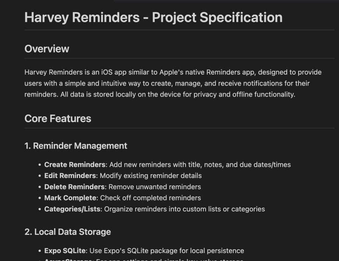Click the bold "Edit Reminders" bullet label

tap(70, 176)
